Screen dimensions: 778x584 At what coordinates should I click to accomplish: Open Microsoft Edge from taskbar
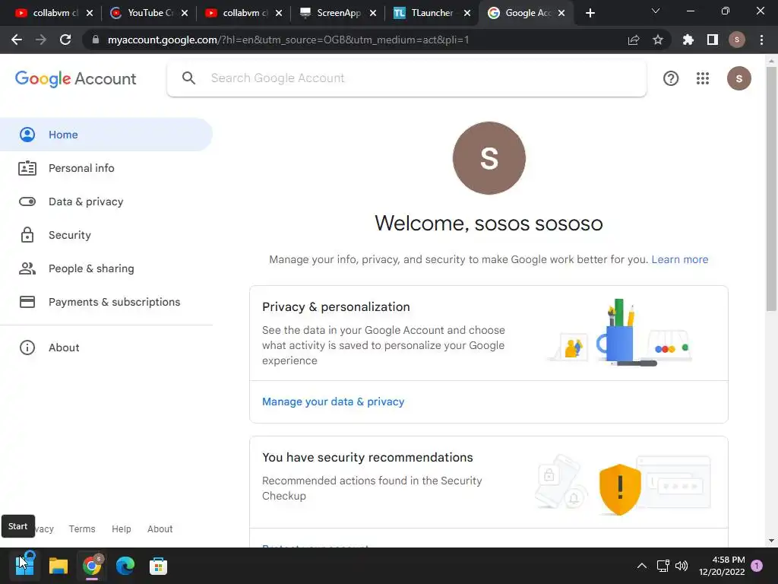125,566
